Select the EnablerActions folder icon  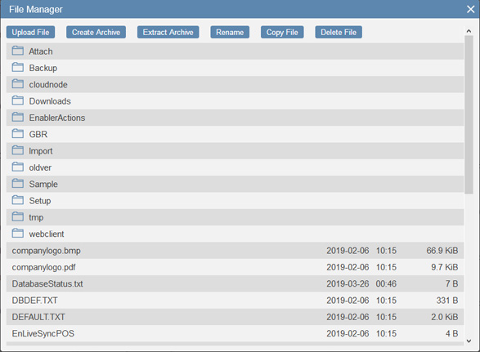pyautogui.click(x=18, y=117)
